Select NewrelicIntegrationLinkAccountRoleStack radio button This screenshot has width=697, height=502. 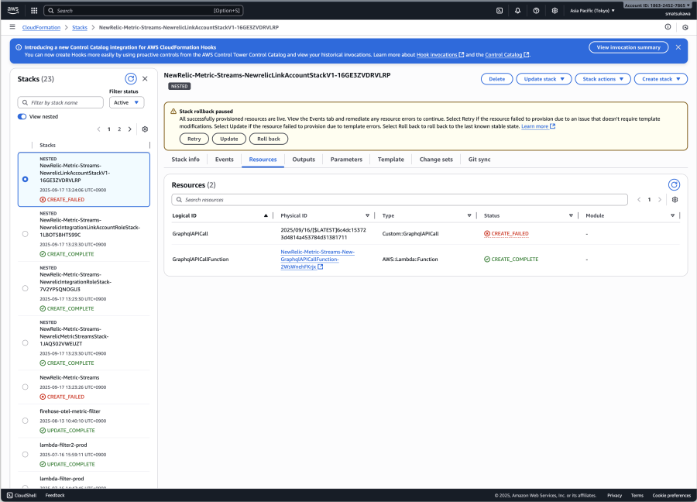point(26,234)
